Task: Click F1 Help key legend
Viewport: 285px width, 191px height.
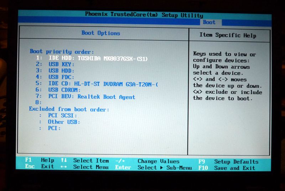Action: tap(40, 160)
